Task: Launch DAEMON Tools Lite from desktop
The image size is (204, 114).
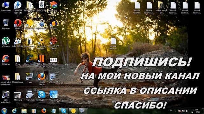Action: [x=18, y=7]
